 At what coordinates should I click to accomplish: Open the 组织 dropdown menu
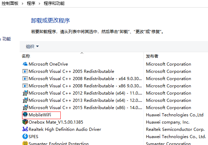32,47
